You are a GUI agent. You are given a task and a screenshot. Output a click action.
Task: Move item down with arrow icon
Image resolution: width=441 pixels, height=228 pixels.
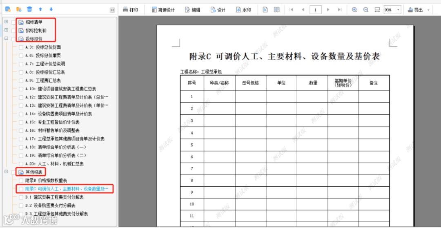51,9
